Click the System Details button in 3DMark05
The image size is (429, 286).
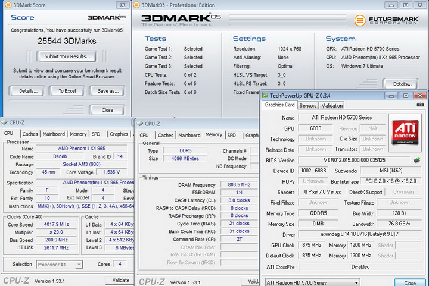400,84
